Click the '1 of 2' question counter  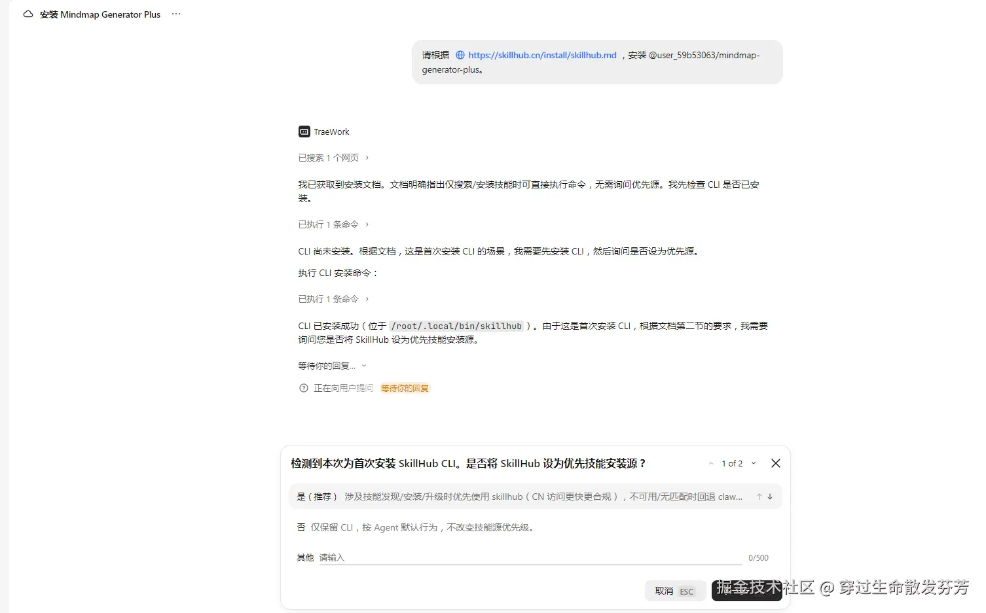[732, 464]
